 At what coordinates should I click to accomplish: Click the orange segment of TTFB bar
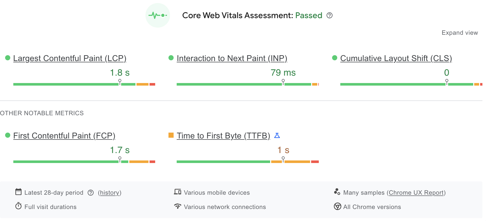coord(297,162)
